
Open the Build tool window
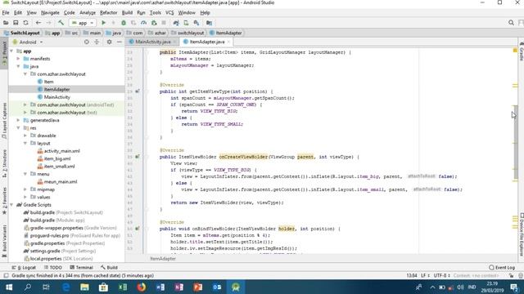pyautogui.click(x=109, y=267)
